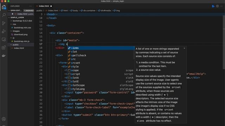Click the 1 UNSAVED badge

[x=28, y=10]
